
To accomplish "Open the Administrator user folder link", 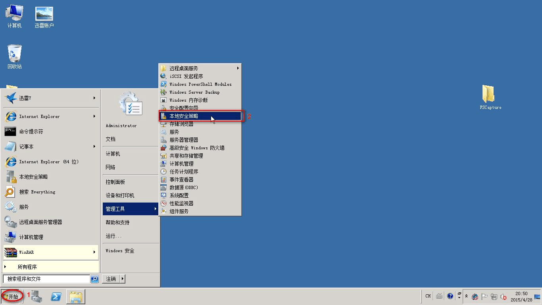I will pos(131,125).
